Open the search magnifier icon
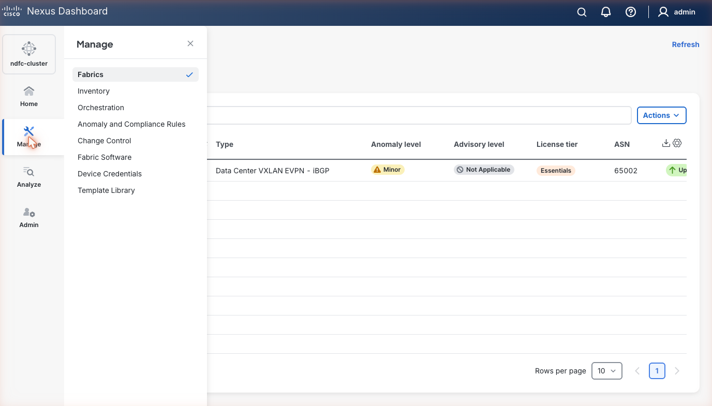Screen dimensions: 712x406 point(582,12)
